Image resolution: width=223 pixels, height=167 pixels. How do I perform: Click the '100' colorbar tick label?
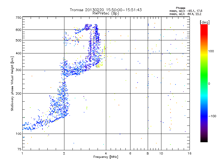pos(211,51)
